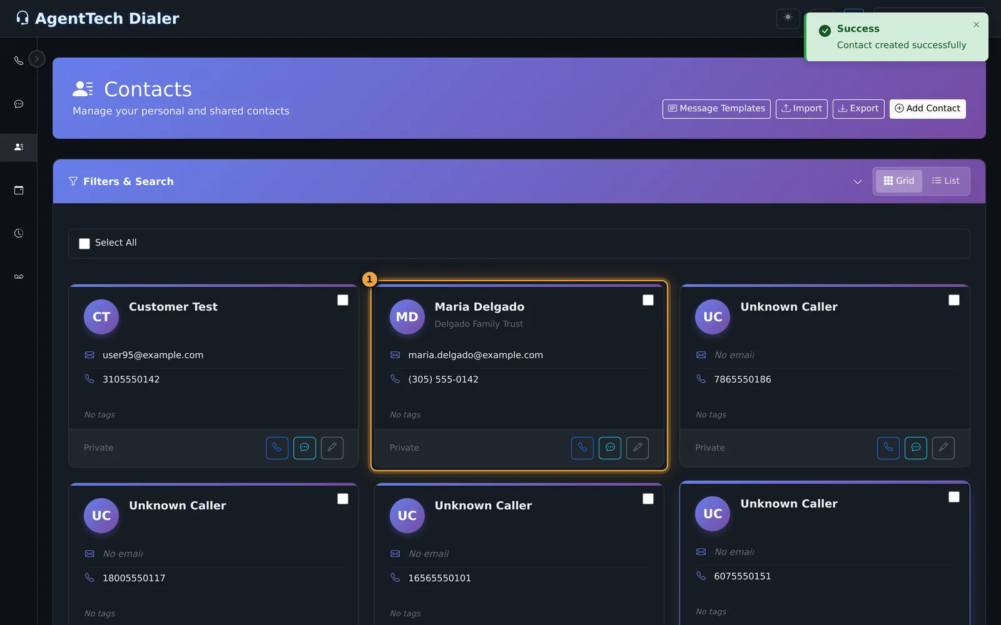Screen dimensions: 1001x625
Task: Toggle light theme sun icon
Action: pos(788,18)
